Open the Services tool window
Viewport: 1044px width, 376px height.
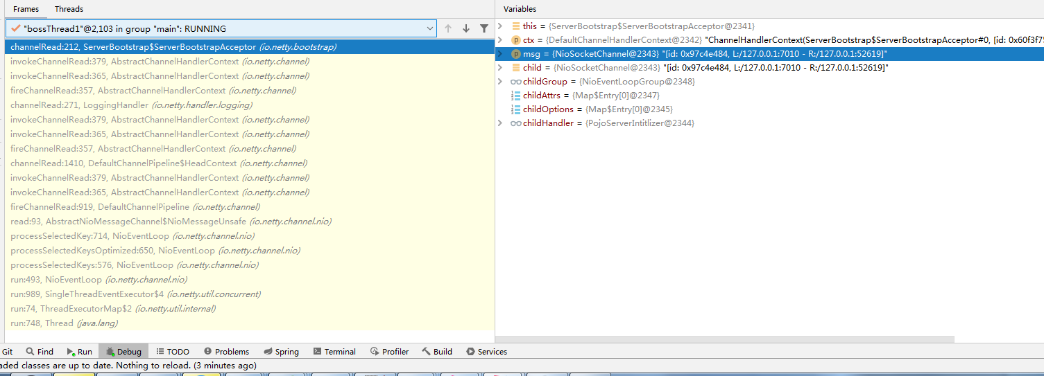point(486,352)
